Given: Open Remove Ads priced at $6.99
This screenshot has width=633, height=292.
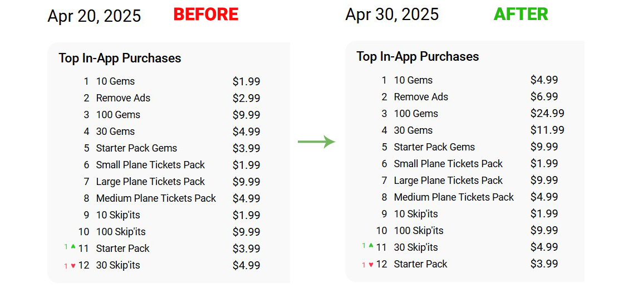Looking at the screenshot, I should [x=421, y=97].
